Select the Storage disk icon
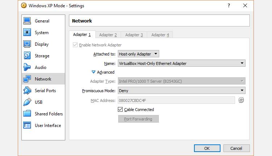The width and height of the screenshot is (272, 156). pyautogui.click(x=27, y=56)
